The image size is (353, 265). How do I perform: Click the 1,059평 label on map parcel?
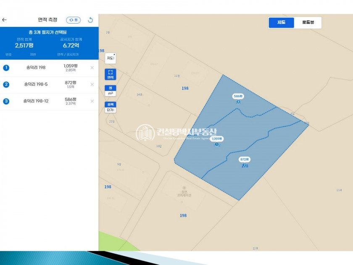217,138
